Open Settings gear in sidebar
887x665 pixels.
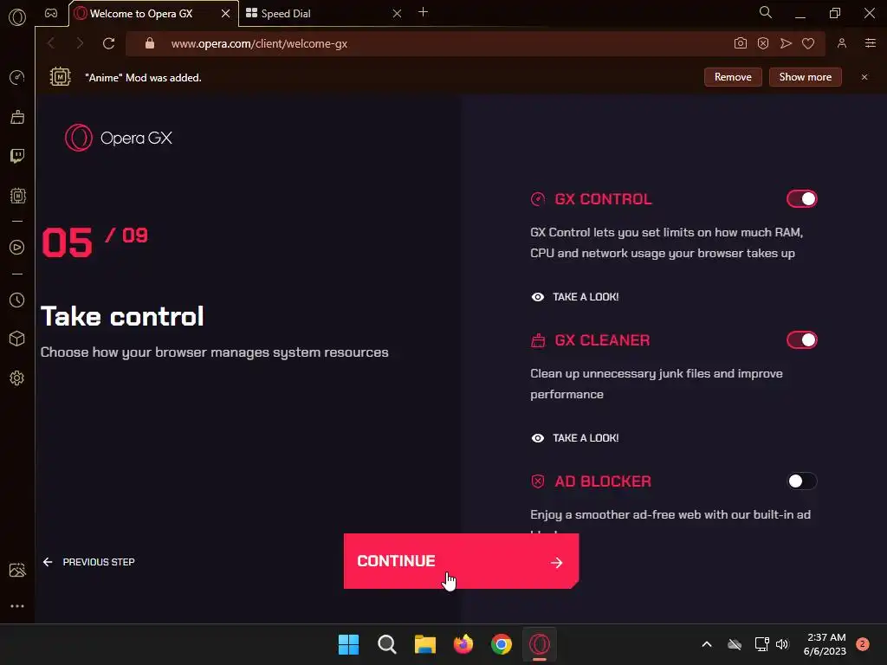[x=17, y=378]
